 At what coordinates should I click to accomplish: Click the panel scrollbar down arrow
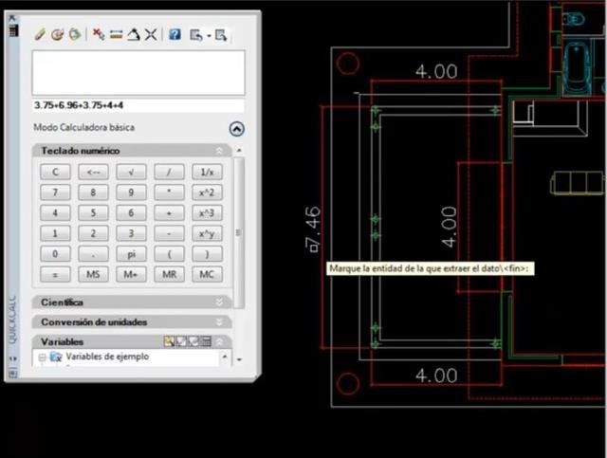click(239, 359)
